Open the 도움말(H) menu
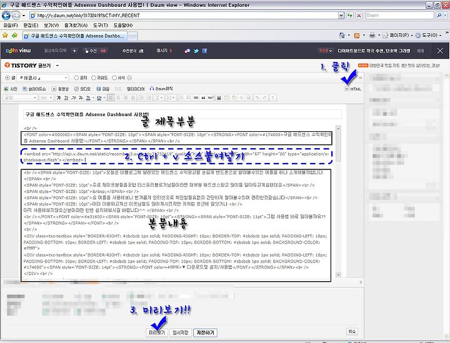Image resolution: width=450 pixels, height=343 pixels. tap(123, 25)
